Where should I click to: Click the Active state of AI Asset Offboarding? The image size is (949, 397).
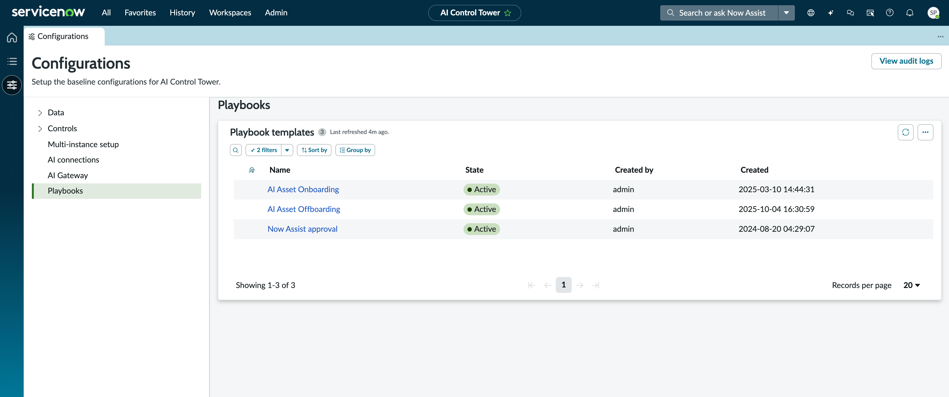coord(481,209)
